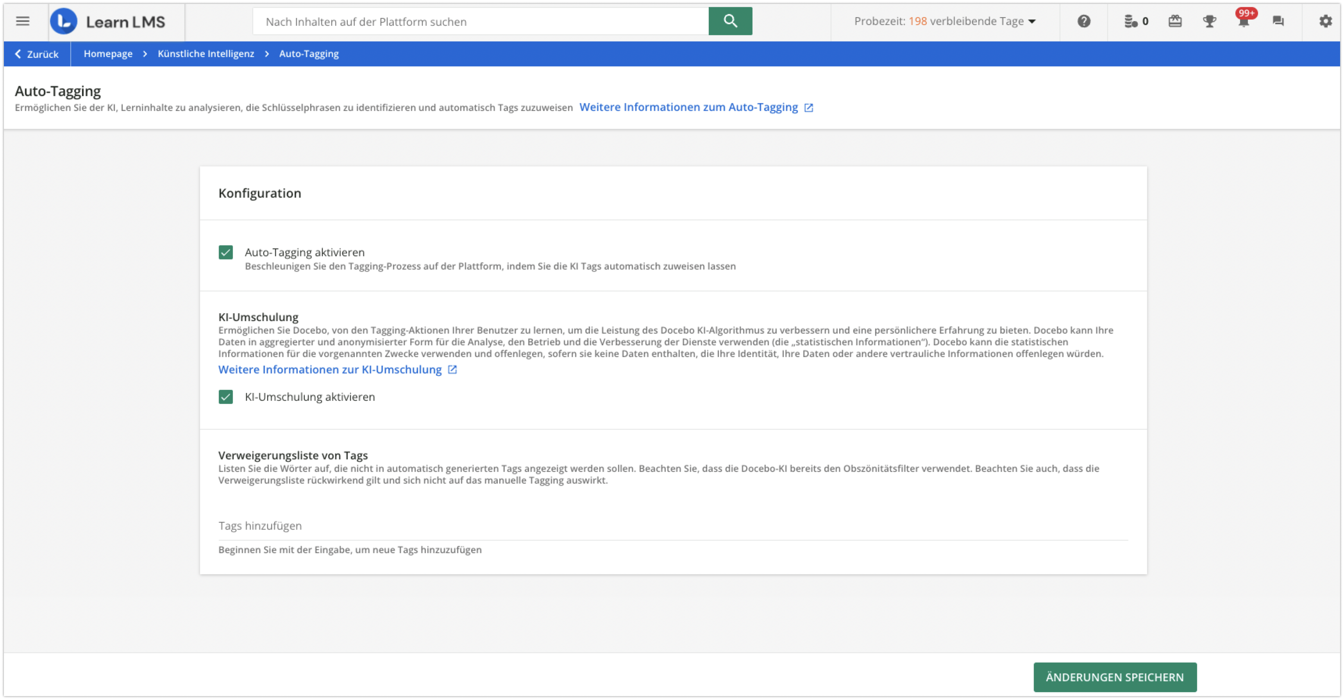Open the help question mark icon
The image size is (1344, 700).
coord(1084,21)
